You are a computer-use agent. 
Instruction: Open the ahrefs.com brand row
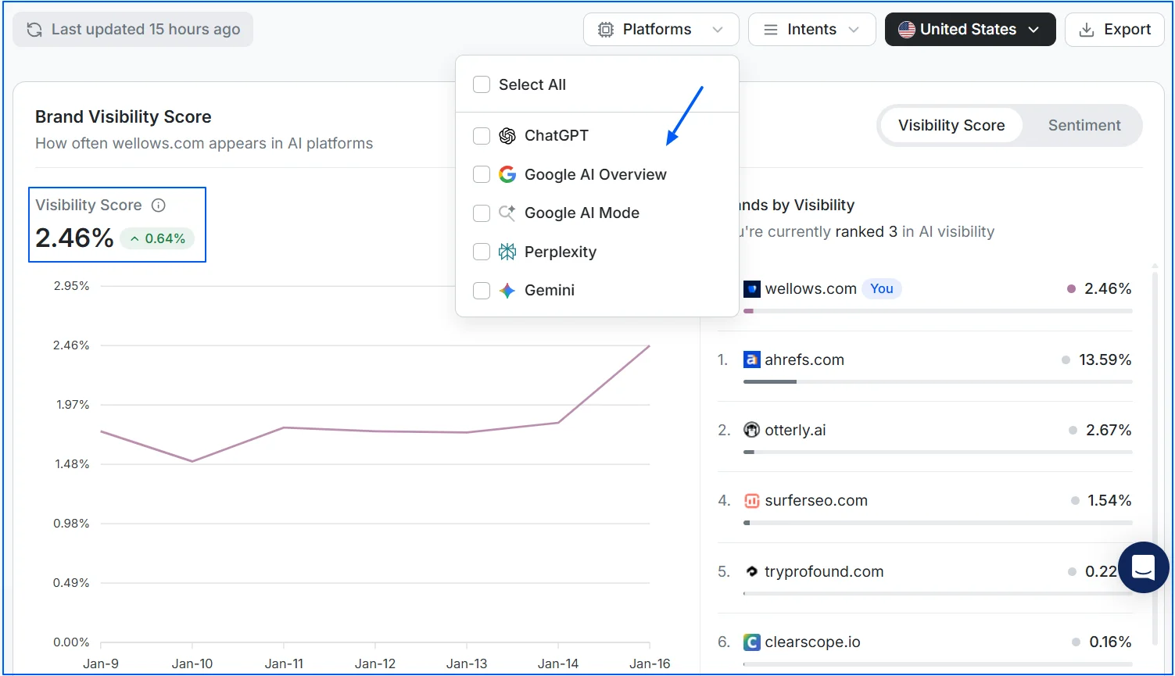(x=925, y=366)
